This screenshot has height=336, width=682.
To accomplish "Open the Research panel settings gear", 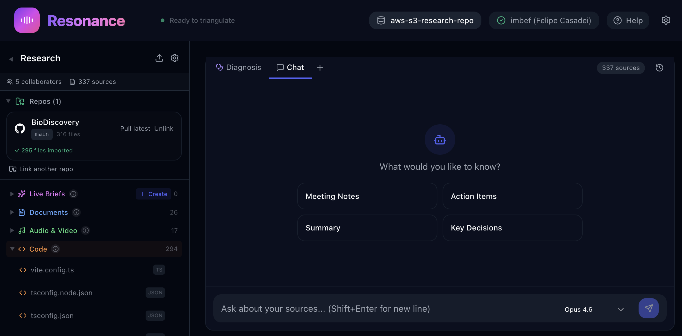I will pos(175,58).
